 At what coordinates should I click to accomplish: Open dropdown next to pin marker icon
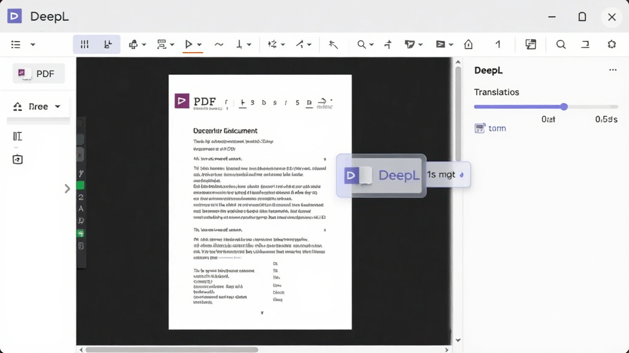[x=249, y=45]
